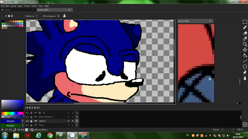Select the Zoom magnifier tool
248x139 pixels.
[245, 44]
